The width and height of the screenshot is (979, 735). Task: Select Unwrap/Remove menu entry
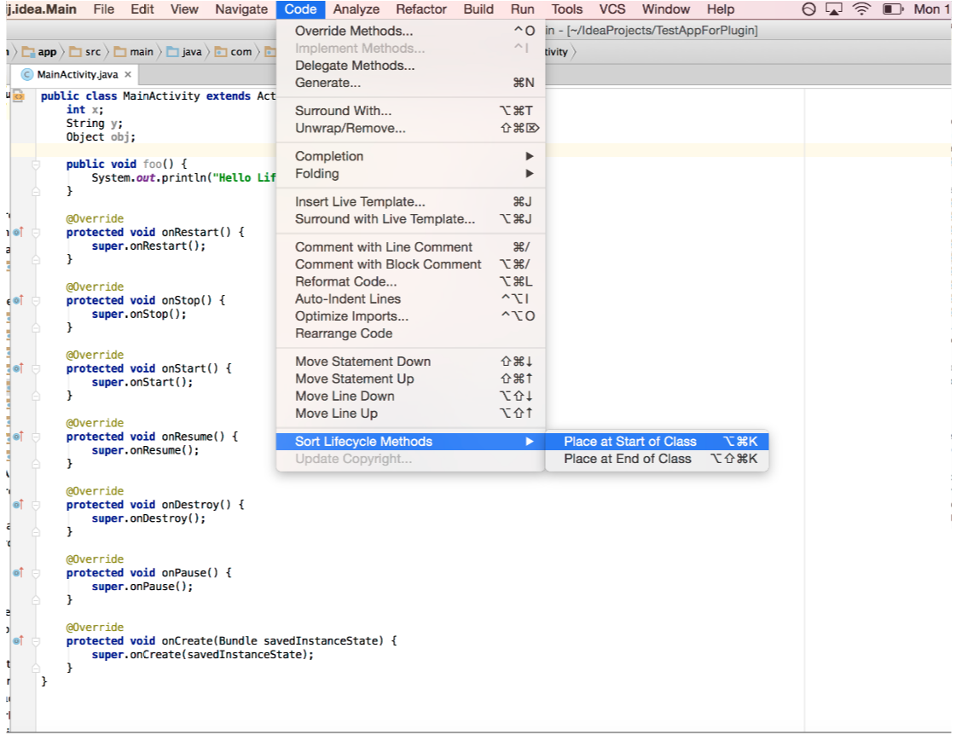[x=411, y=128]
